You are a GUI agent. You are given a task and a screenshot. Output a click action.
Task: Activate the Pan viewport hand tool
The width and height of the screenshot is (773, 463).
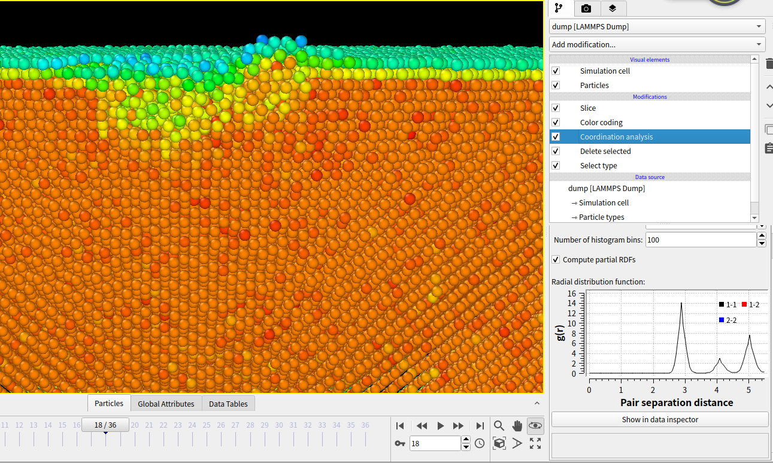(x=517, y=426)
